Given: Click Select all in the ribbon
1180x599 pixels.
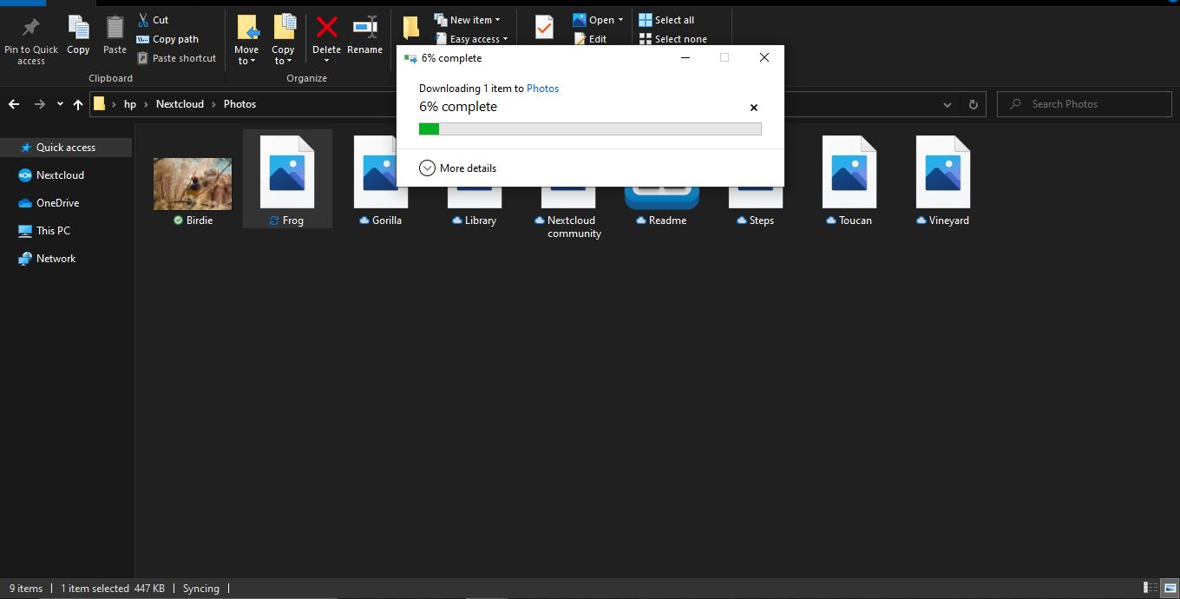Looking at the screenshot, I should 673,20.
